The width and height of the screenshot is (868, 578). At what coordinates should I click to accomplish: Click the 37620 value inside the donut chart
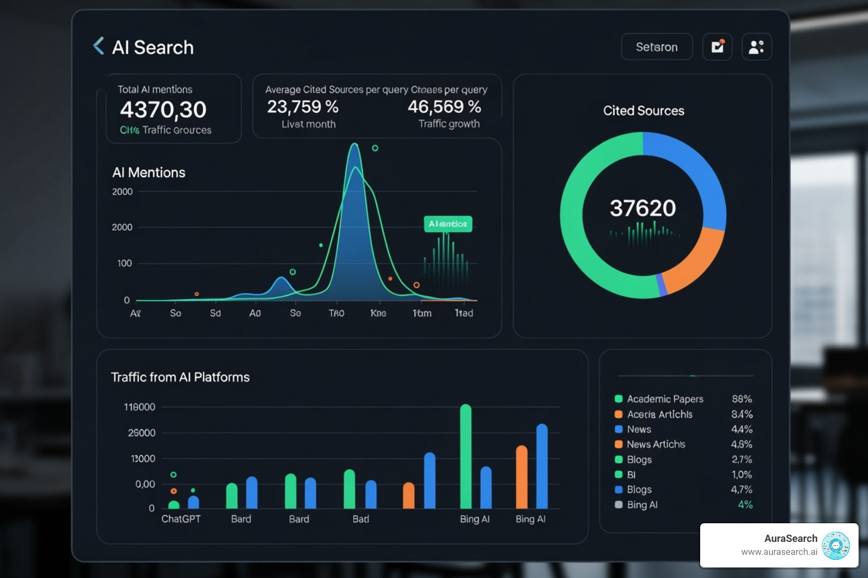(642, 208)
